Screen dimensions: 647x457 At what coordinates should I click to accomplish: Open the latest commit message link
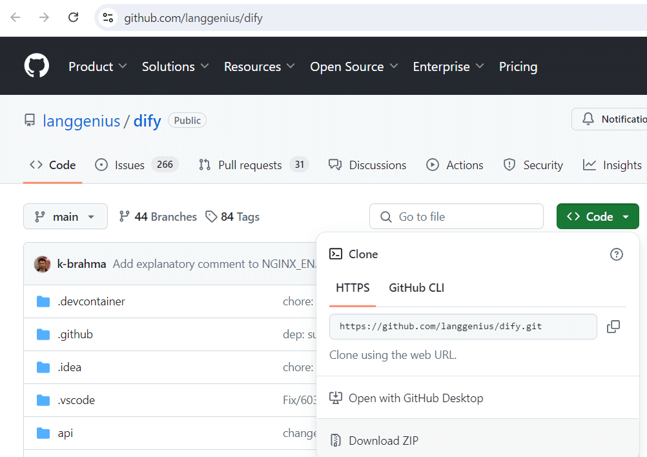coord(214,264)
